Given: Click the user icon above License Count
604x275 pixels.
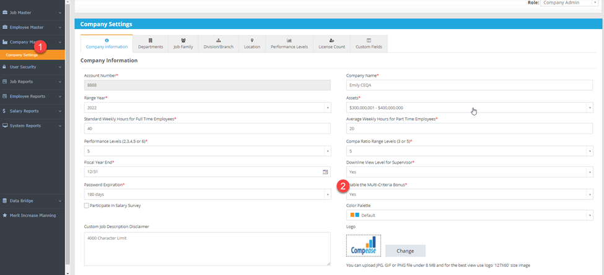Looking at the screenshot, I should 331,40.
